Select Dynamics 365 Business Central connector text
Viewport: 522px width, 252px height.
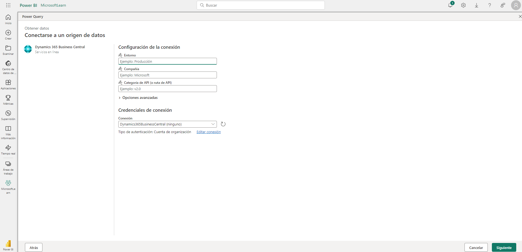tap(60, 47)
